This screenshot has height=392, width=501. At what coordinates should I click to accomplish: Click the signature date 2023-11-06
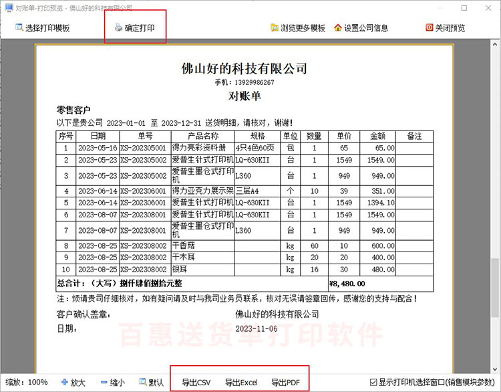[257, 329]
